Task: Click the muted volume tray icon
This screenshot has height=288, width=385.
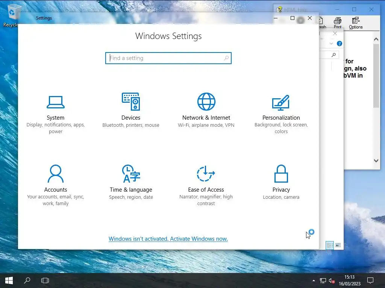Action: click(332, 280)
